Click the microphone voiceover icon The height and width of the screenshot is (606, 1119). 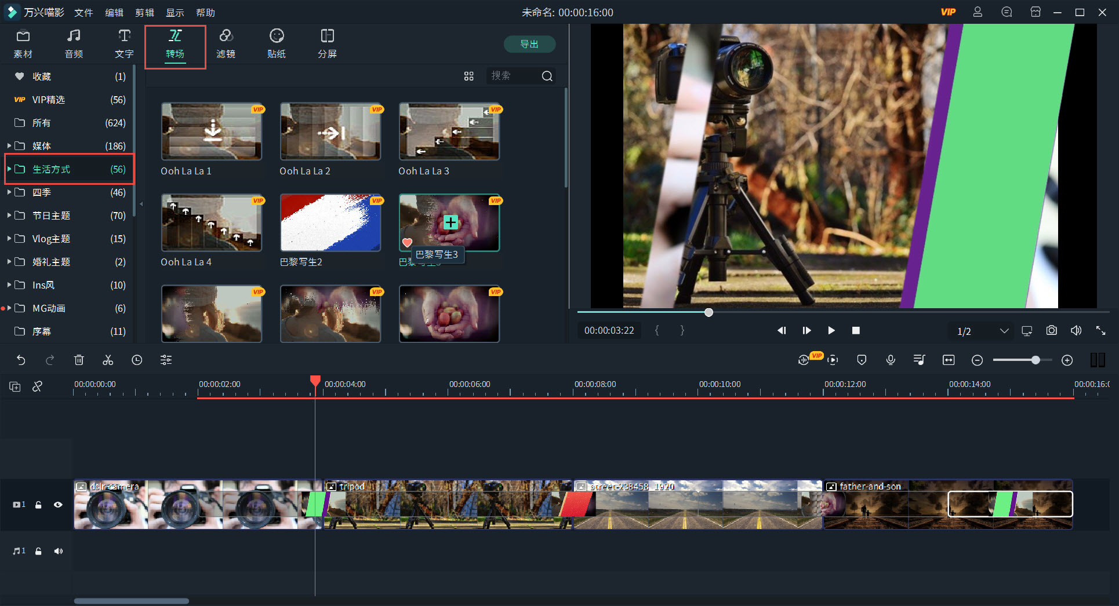tap(891, 360)
